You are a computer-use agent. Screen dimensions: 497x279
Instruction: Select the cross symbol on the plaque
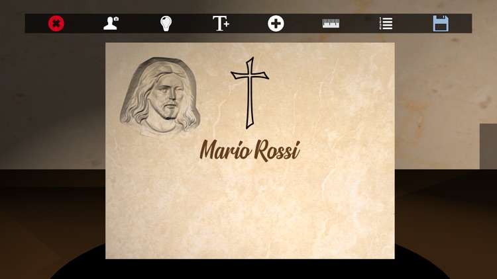250,93
